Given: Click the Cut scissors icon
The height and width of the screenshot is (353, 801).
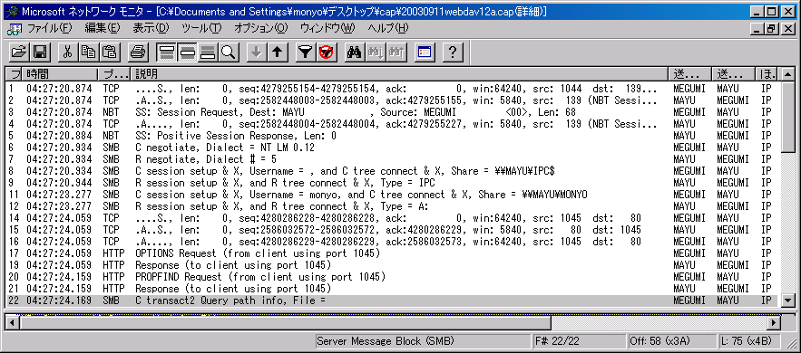Looking at the screenshot, I should click(x=67, y=52).
